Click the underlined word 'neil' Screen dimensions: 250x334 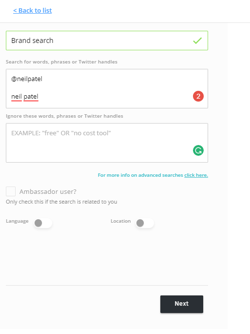pos(17,97)
